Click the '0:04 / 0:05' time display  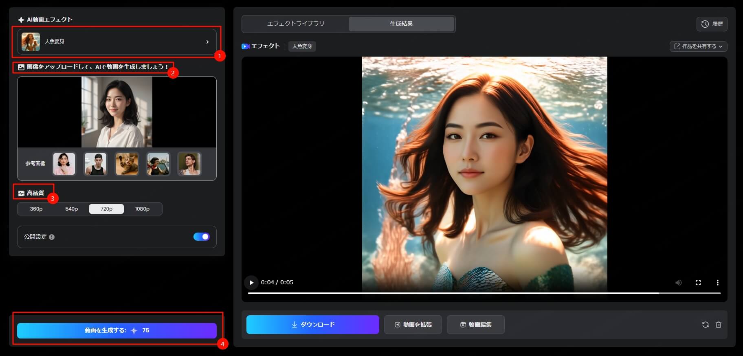coord(277,282)
